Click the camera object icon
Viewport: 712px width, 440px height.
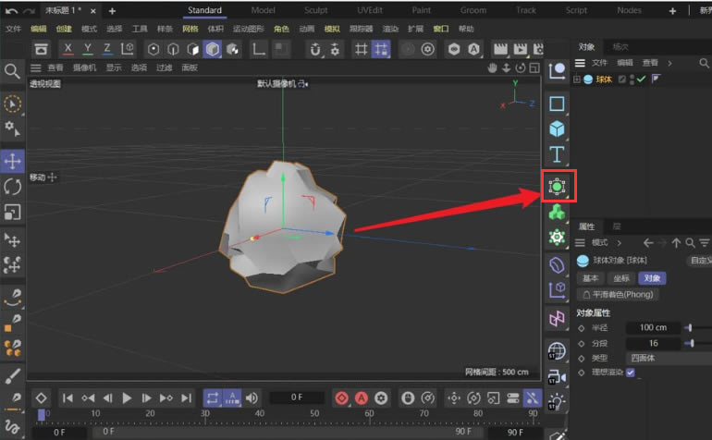(557, 376)
